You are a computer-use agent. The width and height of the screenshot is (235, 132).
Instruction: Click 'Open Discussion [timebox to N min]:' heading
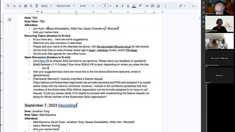pos(48,57)
